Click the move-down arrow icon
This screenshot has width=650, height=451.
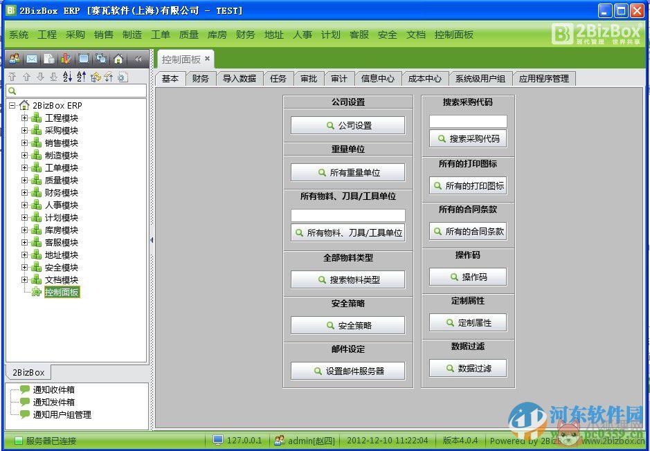click(40, 77)
